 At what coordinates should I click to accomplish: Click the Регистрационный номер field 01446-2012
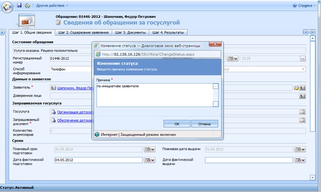tap(71, 58)
